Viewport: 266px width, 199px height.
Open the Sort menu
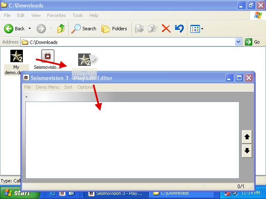pyautogui.click(x=68, y=87)
